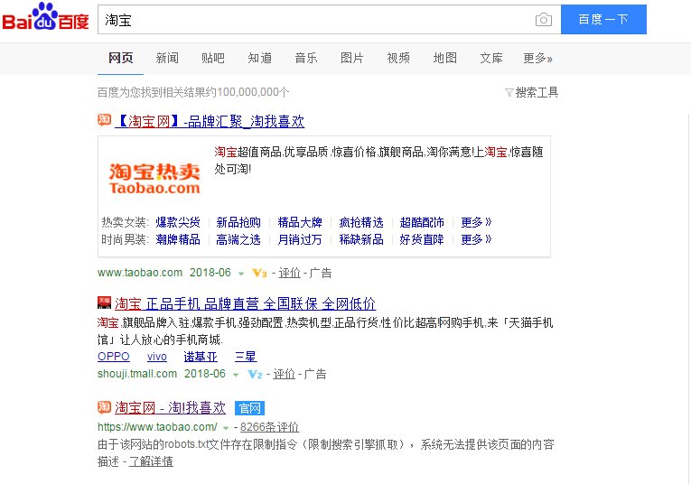
Task: Click the shouji.tmall.com green URL
Action: click(x=137, y=375)
